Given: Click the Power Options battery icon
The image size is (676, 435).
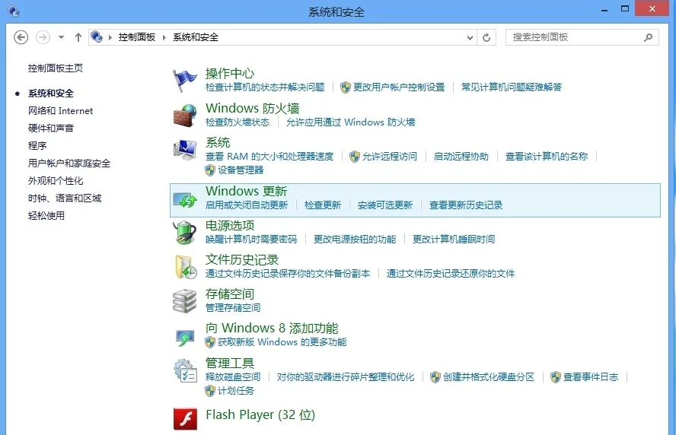Looking at the screenshot, I should [x=185, y=233].
